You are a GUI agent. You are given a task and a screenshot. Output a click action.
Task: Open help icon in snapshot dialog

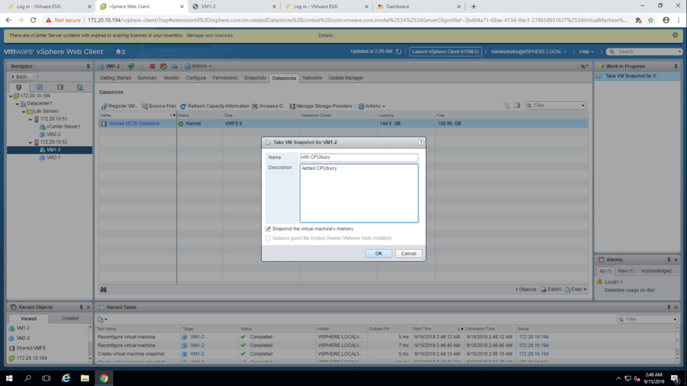pyautogui.click(x=421, y=142)
